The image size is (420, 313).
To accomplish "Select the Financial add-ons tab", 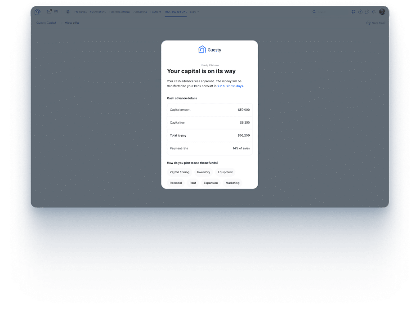I will (x=176, y=12).
